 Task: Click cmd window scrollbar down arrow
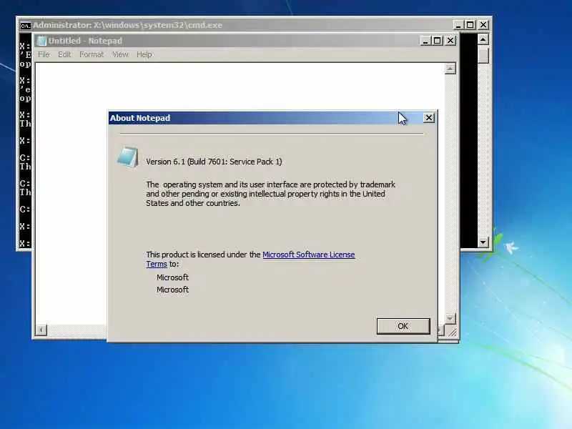tap(483, 242)
